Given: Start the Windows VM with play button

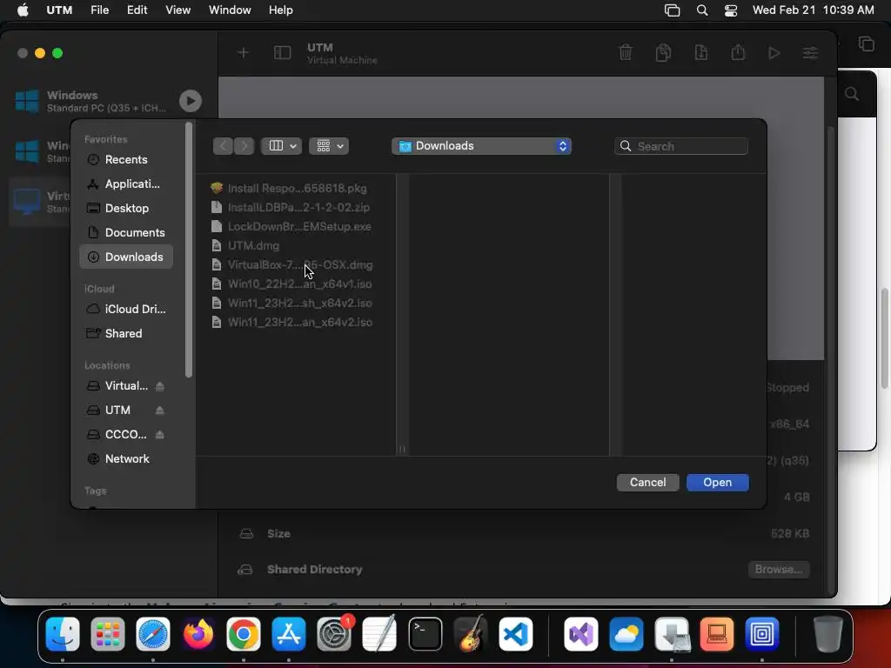Looking at the screenshot, I should [x=191, y=101].
